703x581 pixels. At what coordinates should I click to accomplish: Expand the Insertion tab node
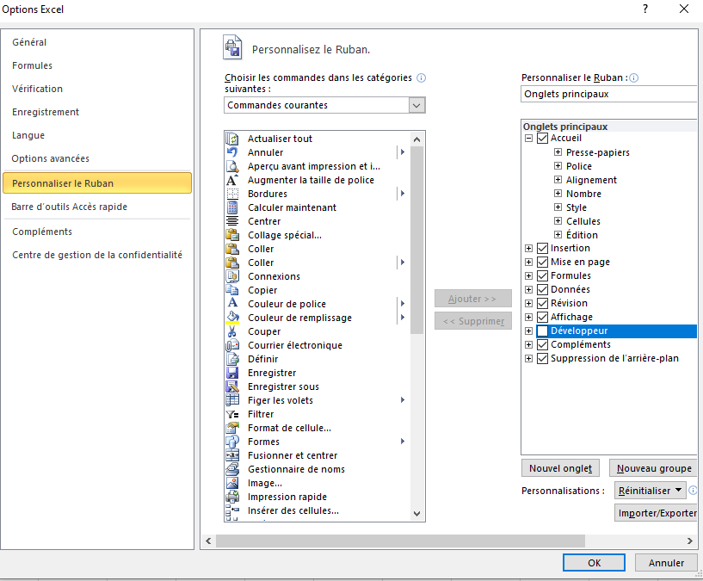(528, 248)
